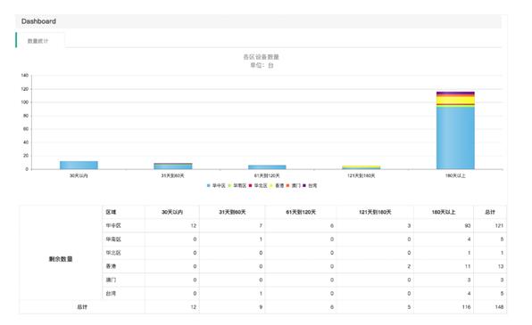Click the 澳门 orange legend marker
Image resolution: width=532 pixels, height=325 pixels.
[288, 185]
